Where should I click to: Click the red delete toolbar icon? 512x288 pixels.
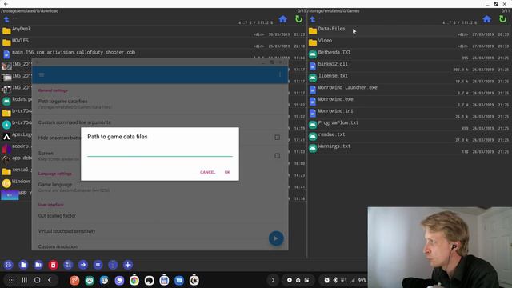[53, 265]
